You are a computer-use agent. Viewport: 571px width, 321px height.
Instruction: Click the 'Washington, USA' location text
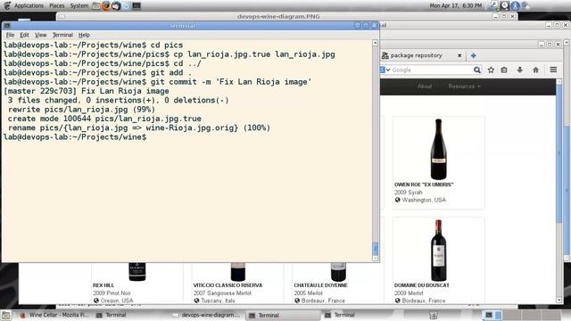[424, 200]
